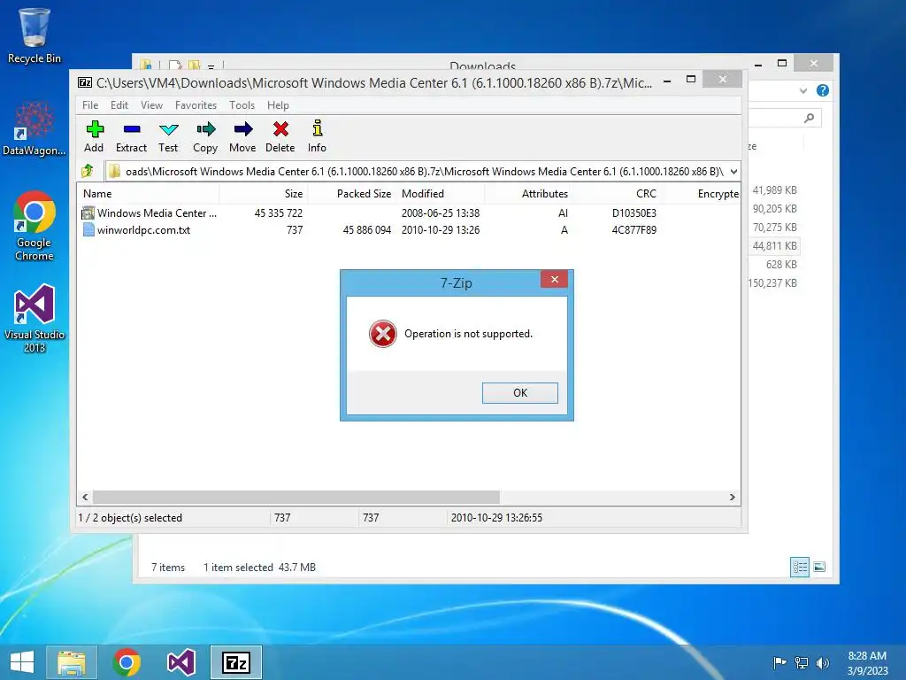Sort by the Attributes column header
This screenshot has height=680, width=906.
click(x=529, y=194)
